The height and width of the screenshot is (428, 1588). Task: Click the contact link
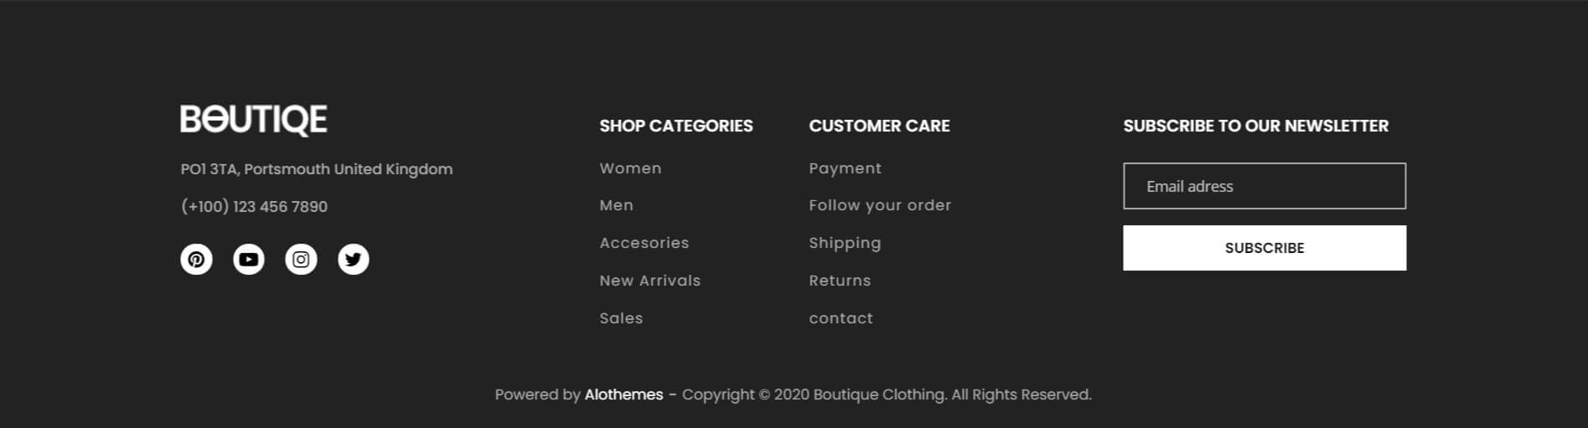pos(841,318)
